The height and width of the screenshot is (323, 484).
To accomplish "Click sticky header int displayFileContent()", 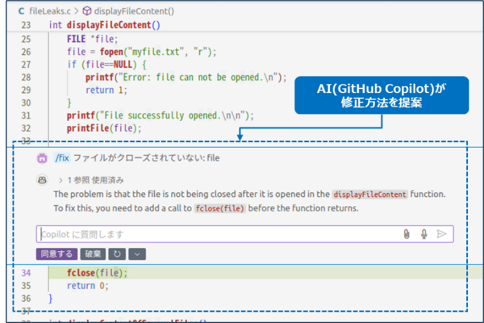I will point(105,25).
